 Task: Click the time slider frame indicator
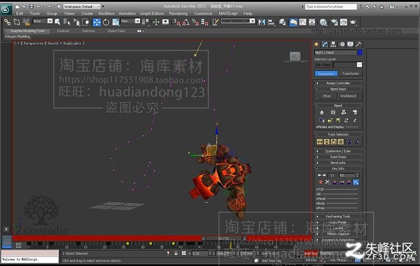(x=223, y=239)
